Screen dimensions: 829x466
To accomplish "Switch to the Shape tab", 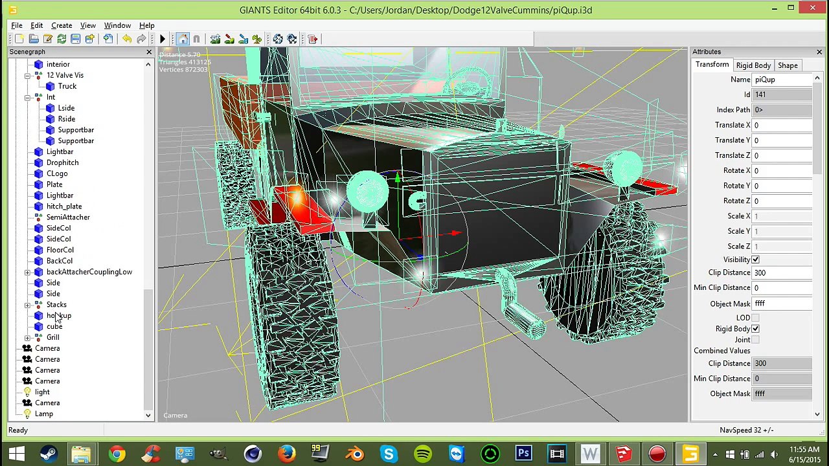I will [788, 65].
